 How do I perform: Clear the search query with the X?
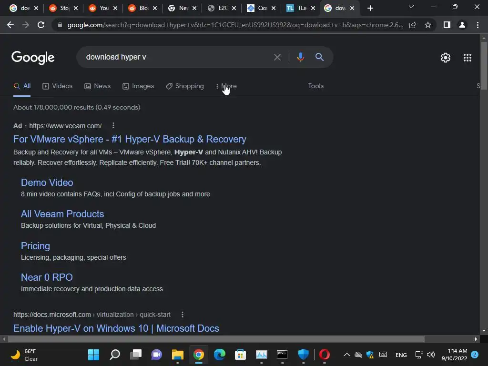point(277,57)
